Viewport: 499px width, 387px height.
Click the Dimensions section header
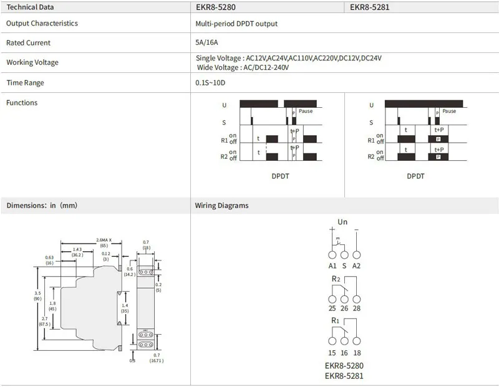click(x=42, y=205)
